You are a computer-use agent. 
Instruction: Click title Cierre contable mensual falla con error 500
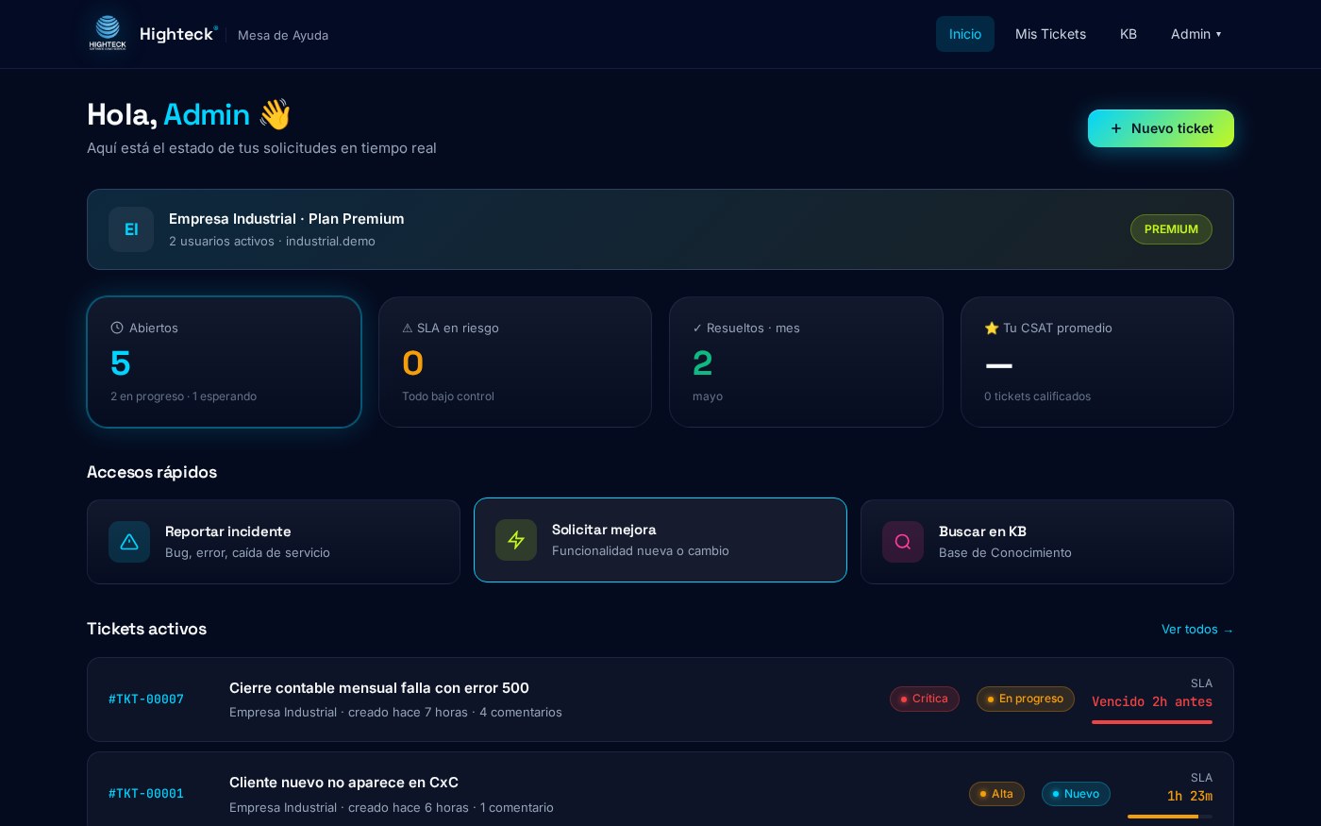pos(379,688)
